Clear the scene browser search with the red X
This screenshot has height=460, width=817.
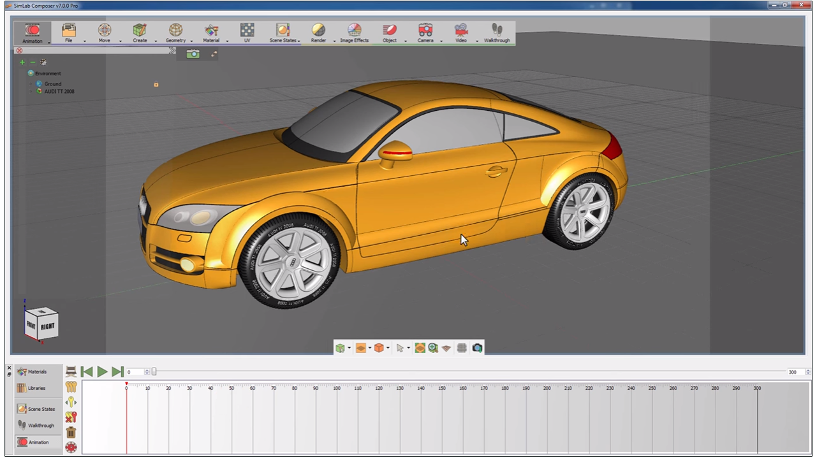[x=19, y=50]
